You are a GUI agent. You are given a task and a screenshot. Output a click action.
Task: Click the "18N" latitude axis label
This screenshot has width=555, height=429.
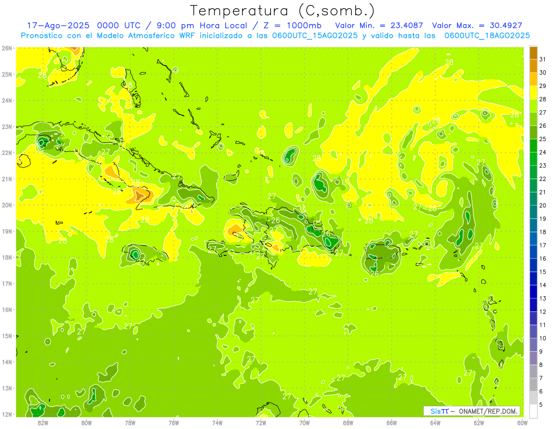[x=6, y=257]
